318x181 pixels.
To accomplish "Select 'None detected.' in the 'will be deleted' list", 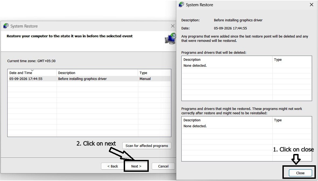I will coord(195,65).
